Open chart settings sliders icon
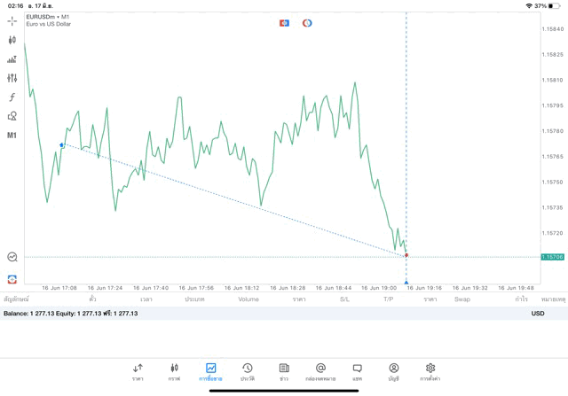Viewport: 568px width, 396px height. click(x=12, y=78)
